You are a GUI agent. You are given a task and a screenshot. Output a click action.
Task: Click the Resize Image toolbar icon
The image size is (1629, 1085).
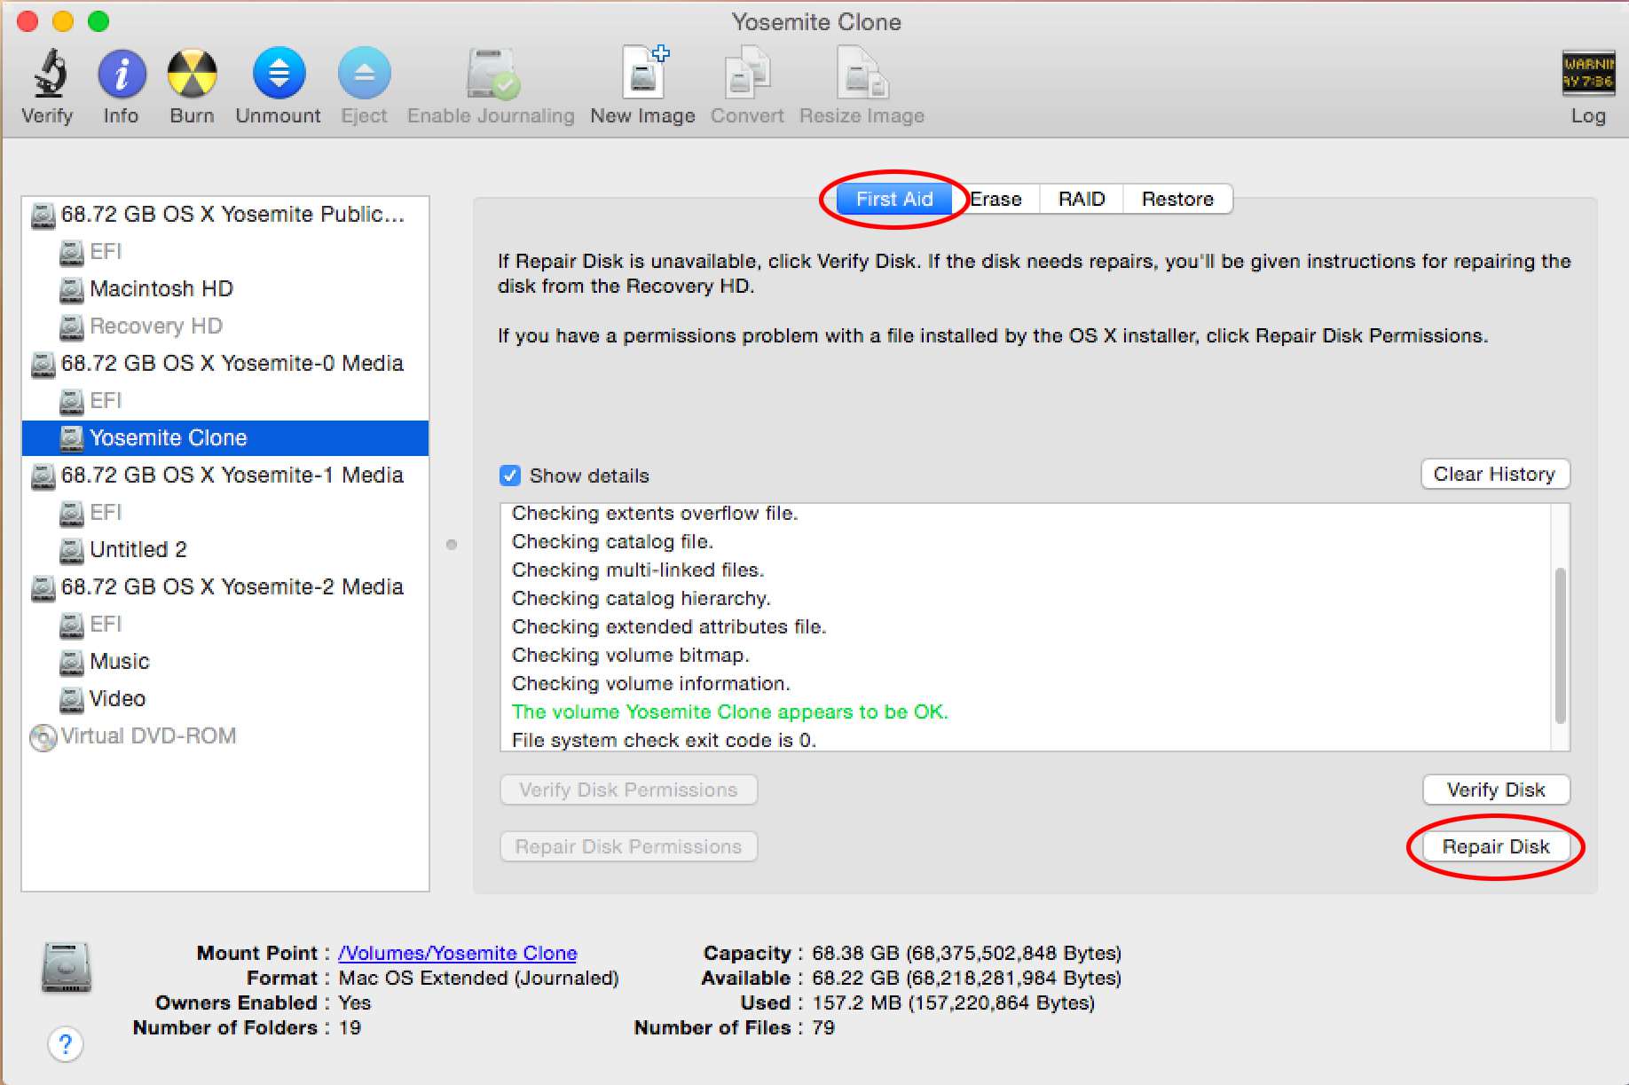(862, 73)
